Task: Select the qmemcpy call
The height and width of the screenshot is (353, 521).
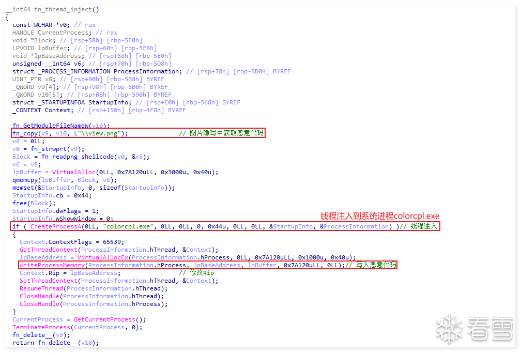Action: pos(65,180)
